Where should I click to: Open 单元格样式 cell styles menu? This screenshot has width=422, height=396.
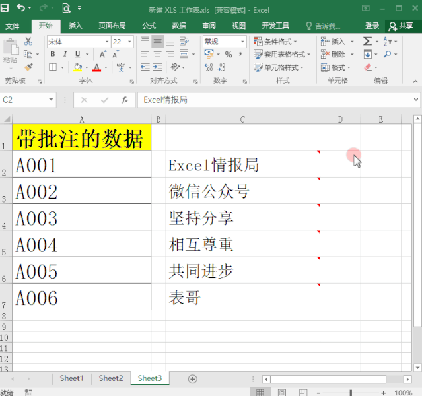(x=278, y=67)
